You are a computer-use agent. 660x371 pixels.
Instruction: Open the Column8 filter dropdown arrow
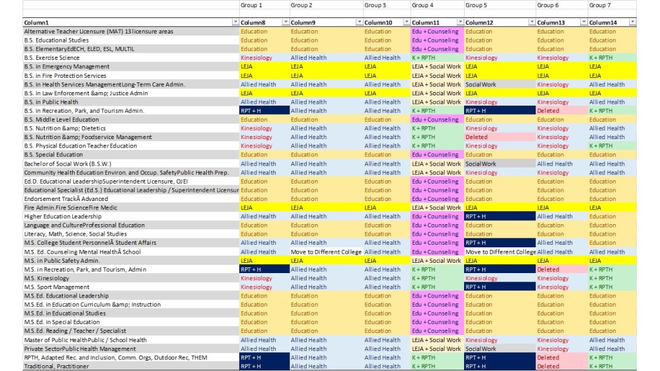click(x=285, y=23)
